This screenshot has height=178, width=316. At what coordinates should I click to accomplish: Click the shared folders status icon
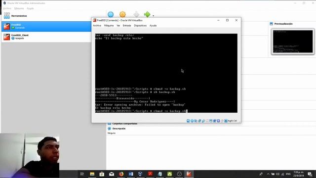(207, 121)
